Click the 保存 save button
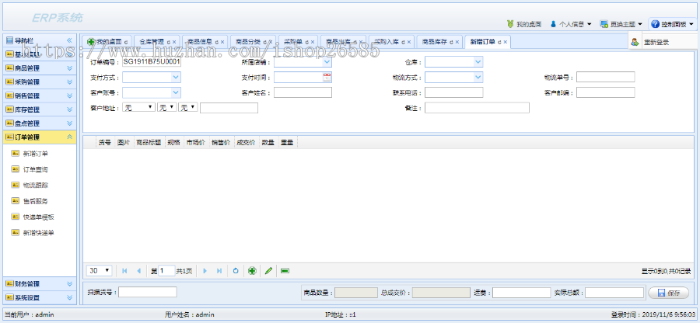Screen dimensions: 700x323 coord(668,293)
